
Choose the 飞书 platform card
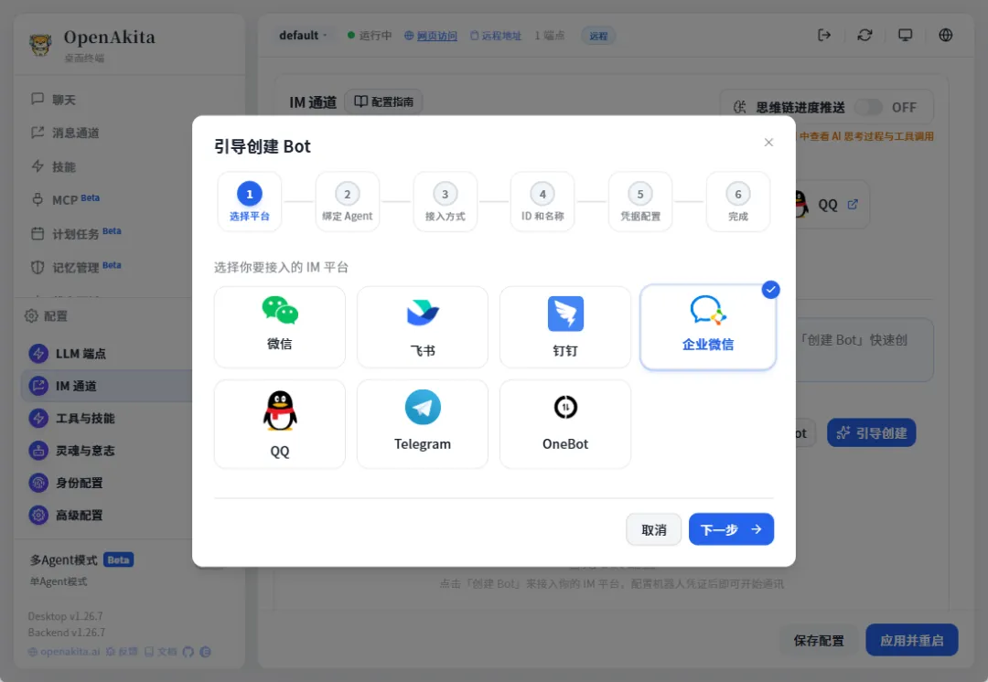point(422,327)
